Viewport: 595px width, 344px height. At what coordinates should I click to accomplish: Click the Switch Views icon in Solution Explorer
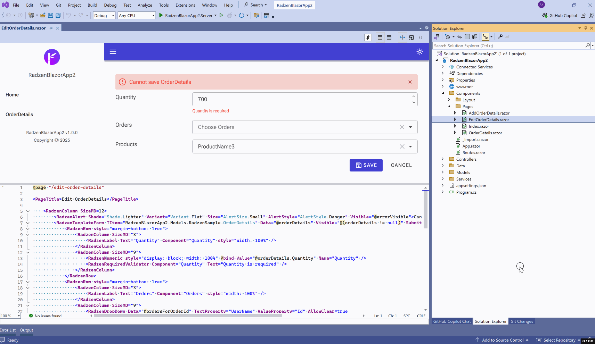click(437, 37)
